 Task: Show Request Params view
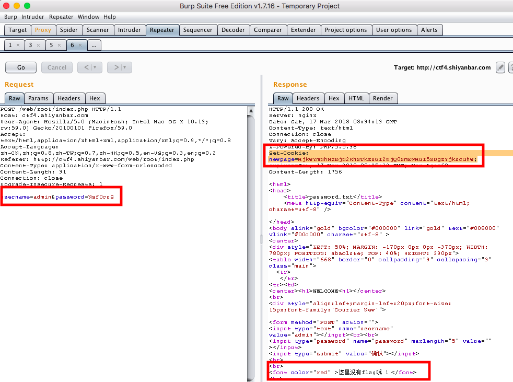38,98
